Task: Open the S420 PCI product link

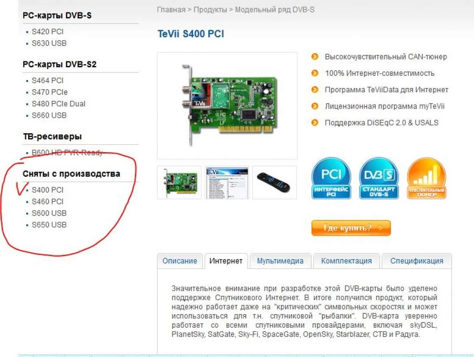Action: (x=47, y=31)
